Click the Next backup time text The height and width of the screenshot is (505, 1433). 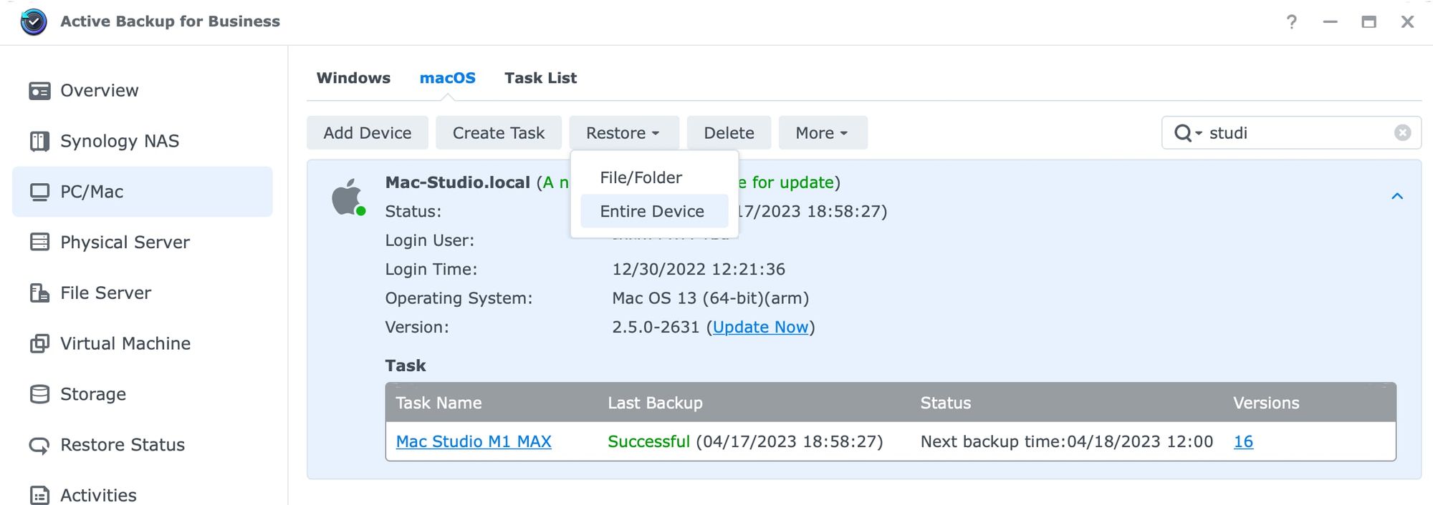coord(1066,441)
